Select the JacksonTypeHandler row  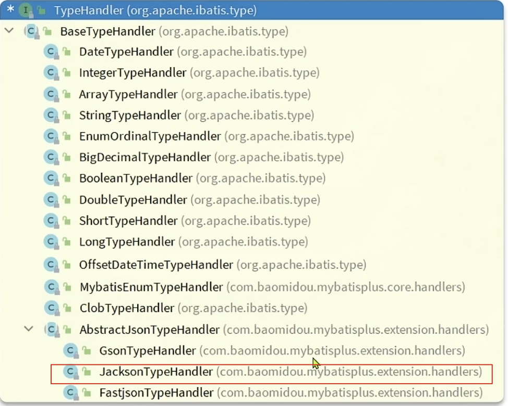point(252,372)
